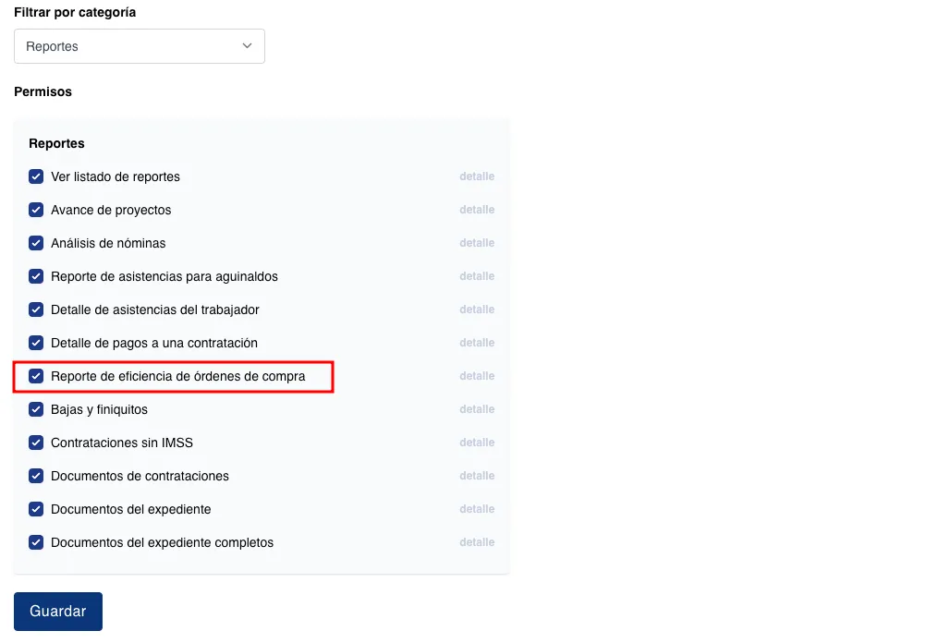Click detalle beside Contrataciones sin IMSS
The width and height of the screenshot is (950, 643).
click(477, 443)
